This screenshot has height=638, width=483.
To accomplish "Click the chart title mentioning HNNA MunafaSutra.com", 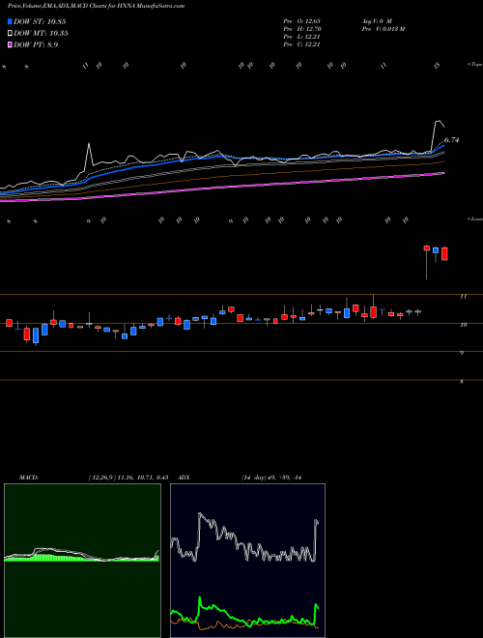I will [x=97, y=6].
